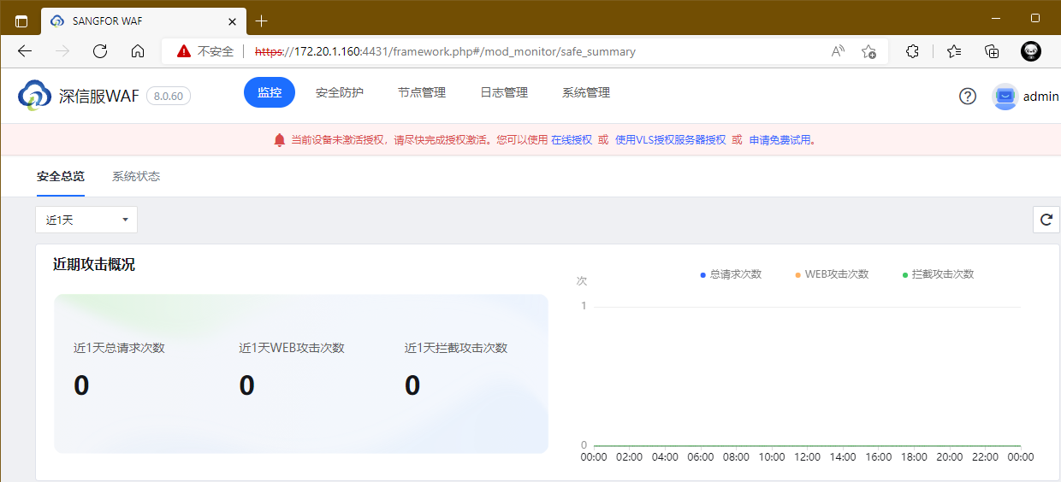
Task: Switch to the 系统状态 tab
Action: [136, 177]
